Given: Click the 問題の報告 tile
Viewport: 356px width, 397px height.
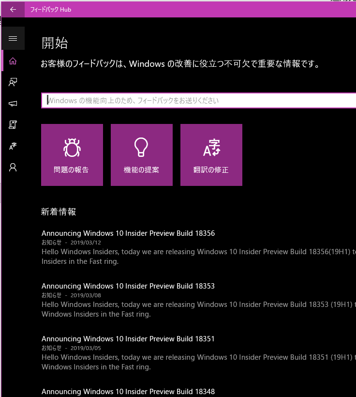Looking at the screenshot, I should (x=72, y=155).
